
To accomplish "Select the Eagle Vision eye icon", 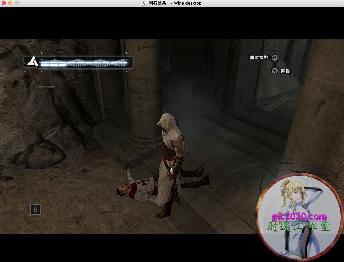I will [x=275, y=58].
